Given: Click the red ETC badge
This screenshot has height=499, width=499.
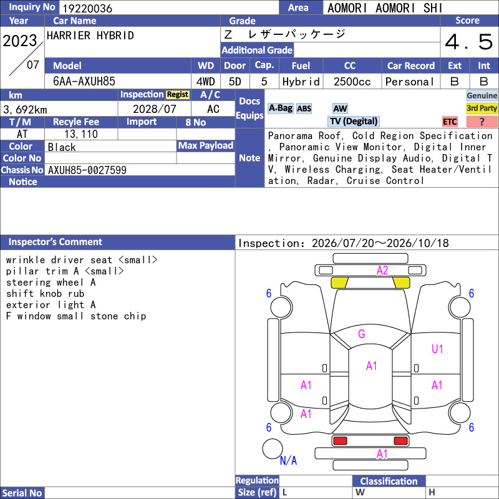Looking at the screenshot, I should (450, 122).
